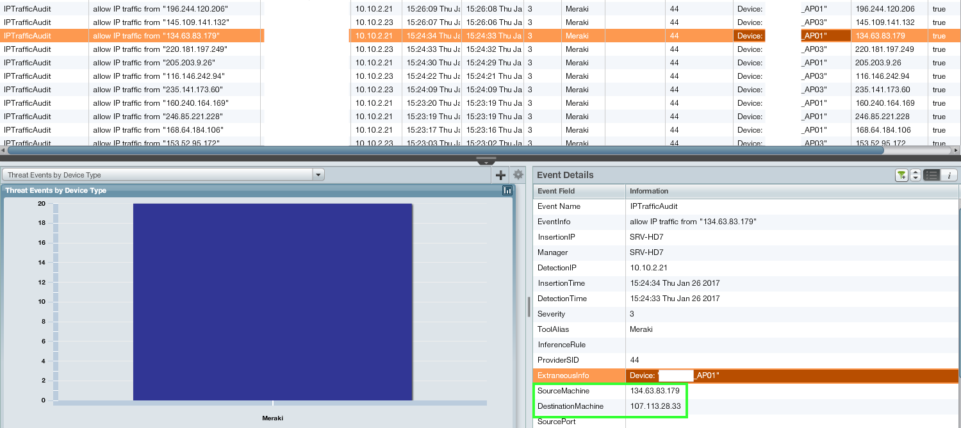Select the event row for 205.203.9.26
This screenshot has width=961, height=428.
point(481,63)
